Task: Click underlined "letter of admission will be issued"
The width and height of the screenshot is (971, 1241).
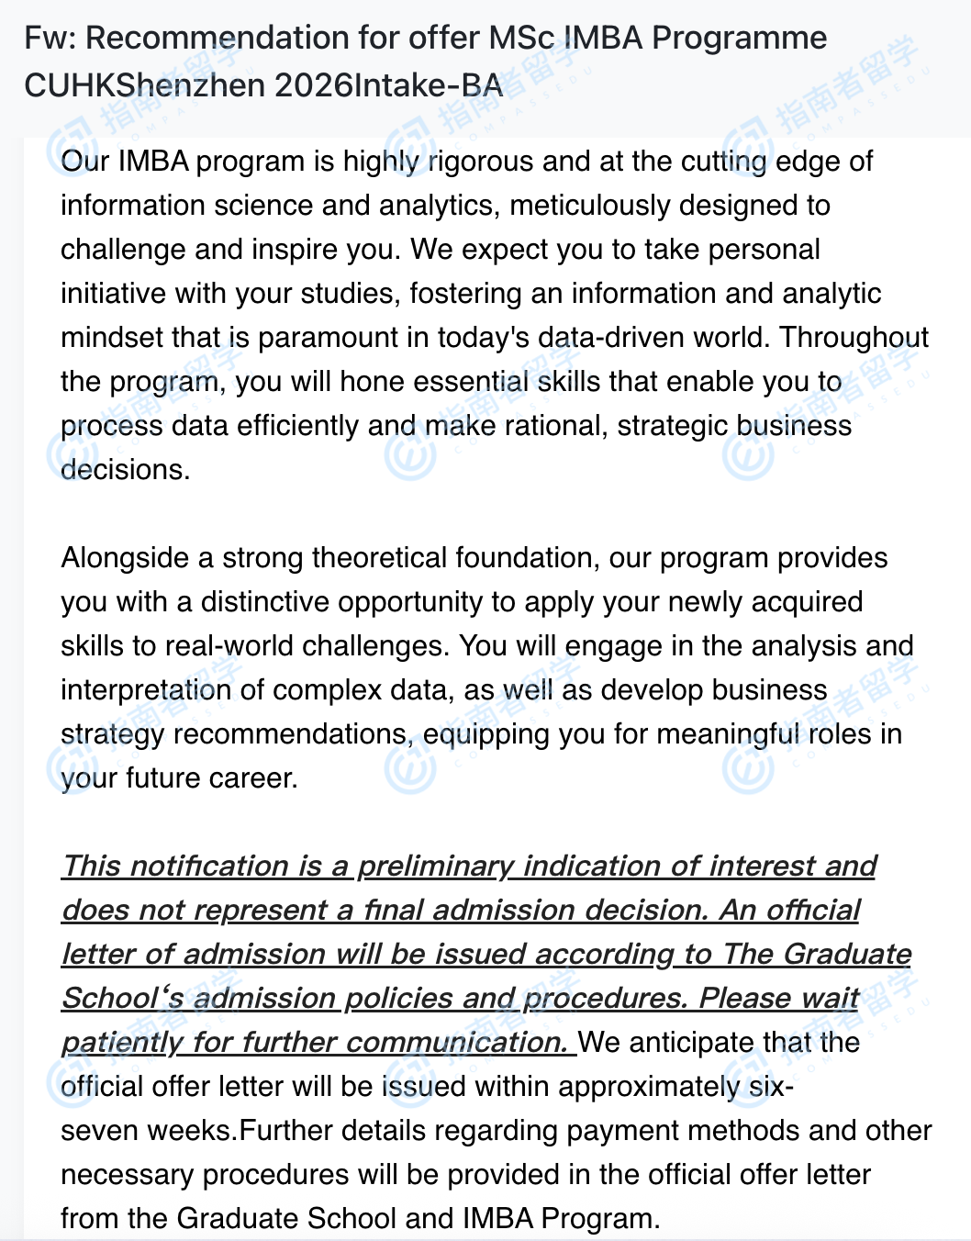Action: click(x=485, y=954)
